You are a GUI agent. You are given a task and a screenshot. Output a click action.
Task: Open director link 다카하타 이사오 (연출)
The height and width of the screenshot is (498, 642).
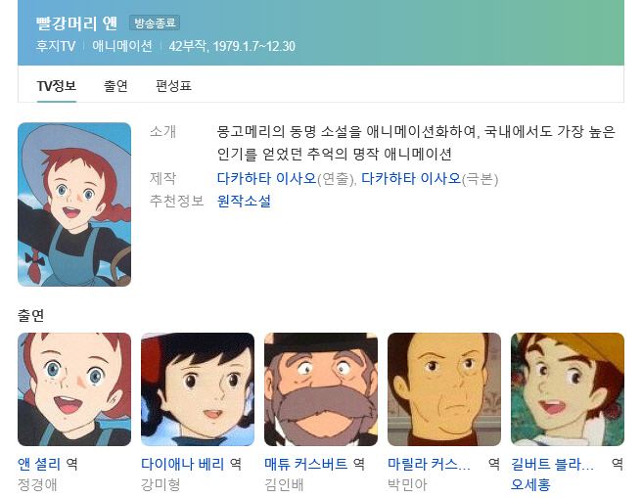pos(266,178)
